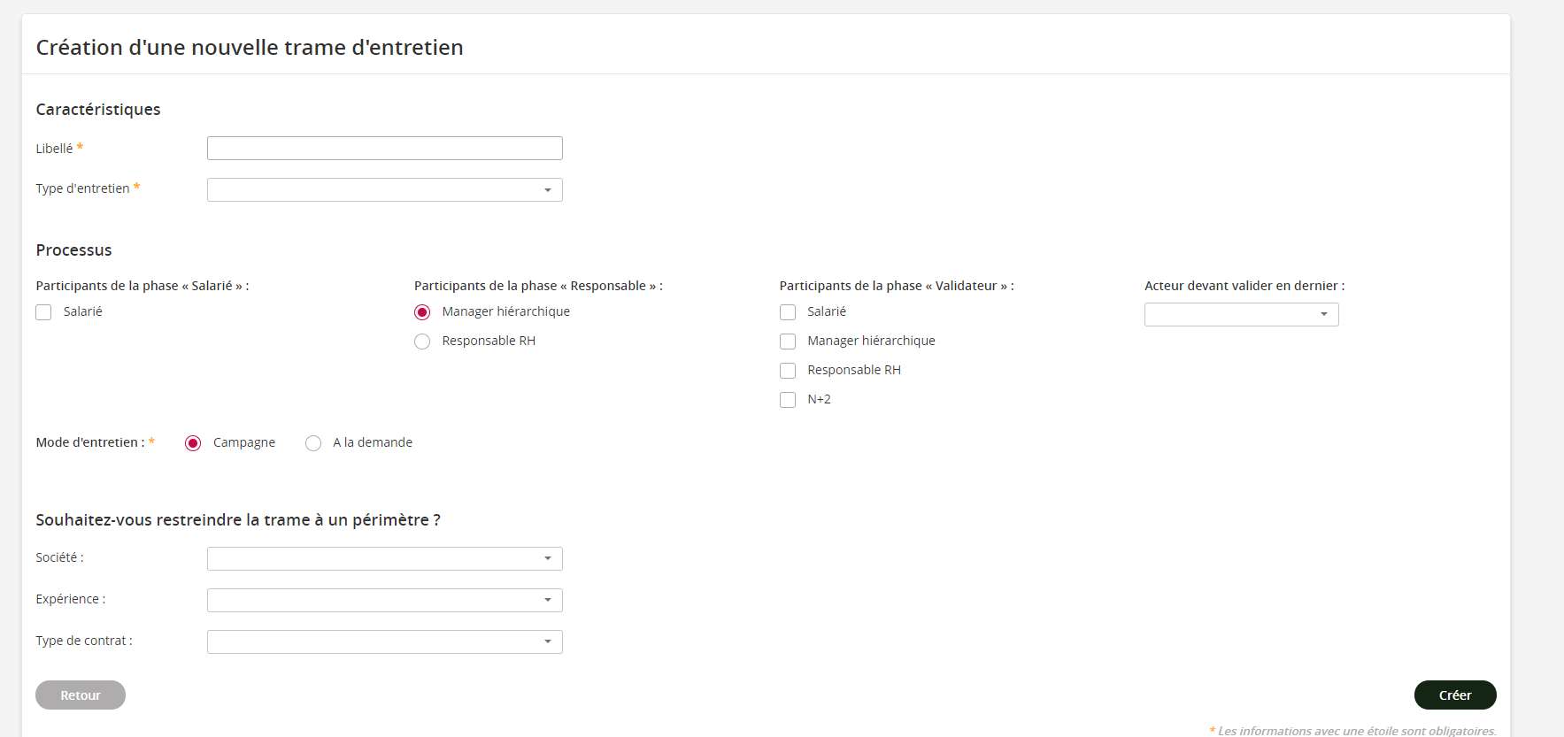Select Manager hiérarchique radio for Responsable phase

(422, 312)
